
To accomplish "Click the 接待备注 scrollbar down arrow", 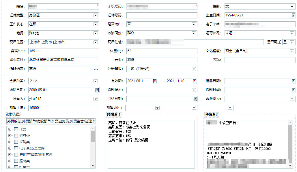I will click(x=290, y=166).
